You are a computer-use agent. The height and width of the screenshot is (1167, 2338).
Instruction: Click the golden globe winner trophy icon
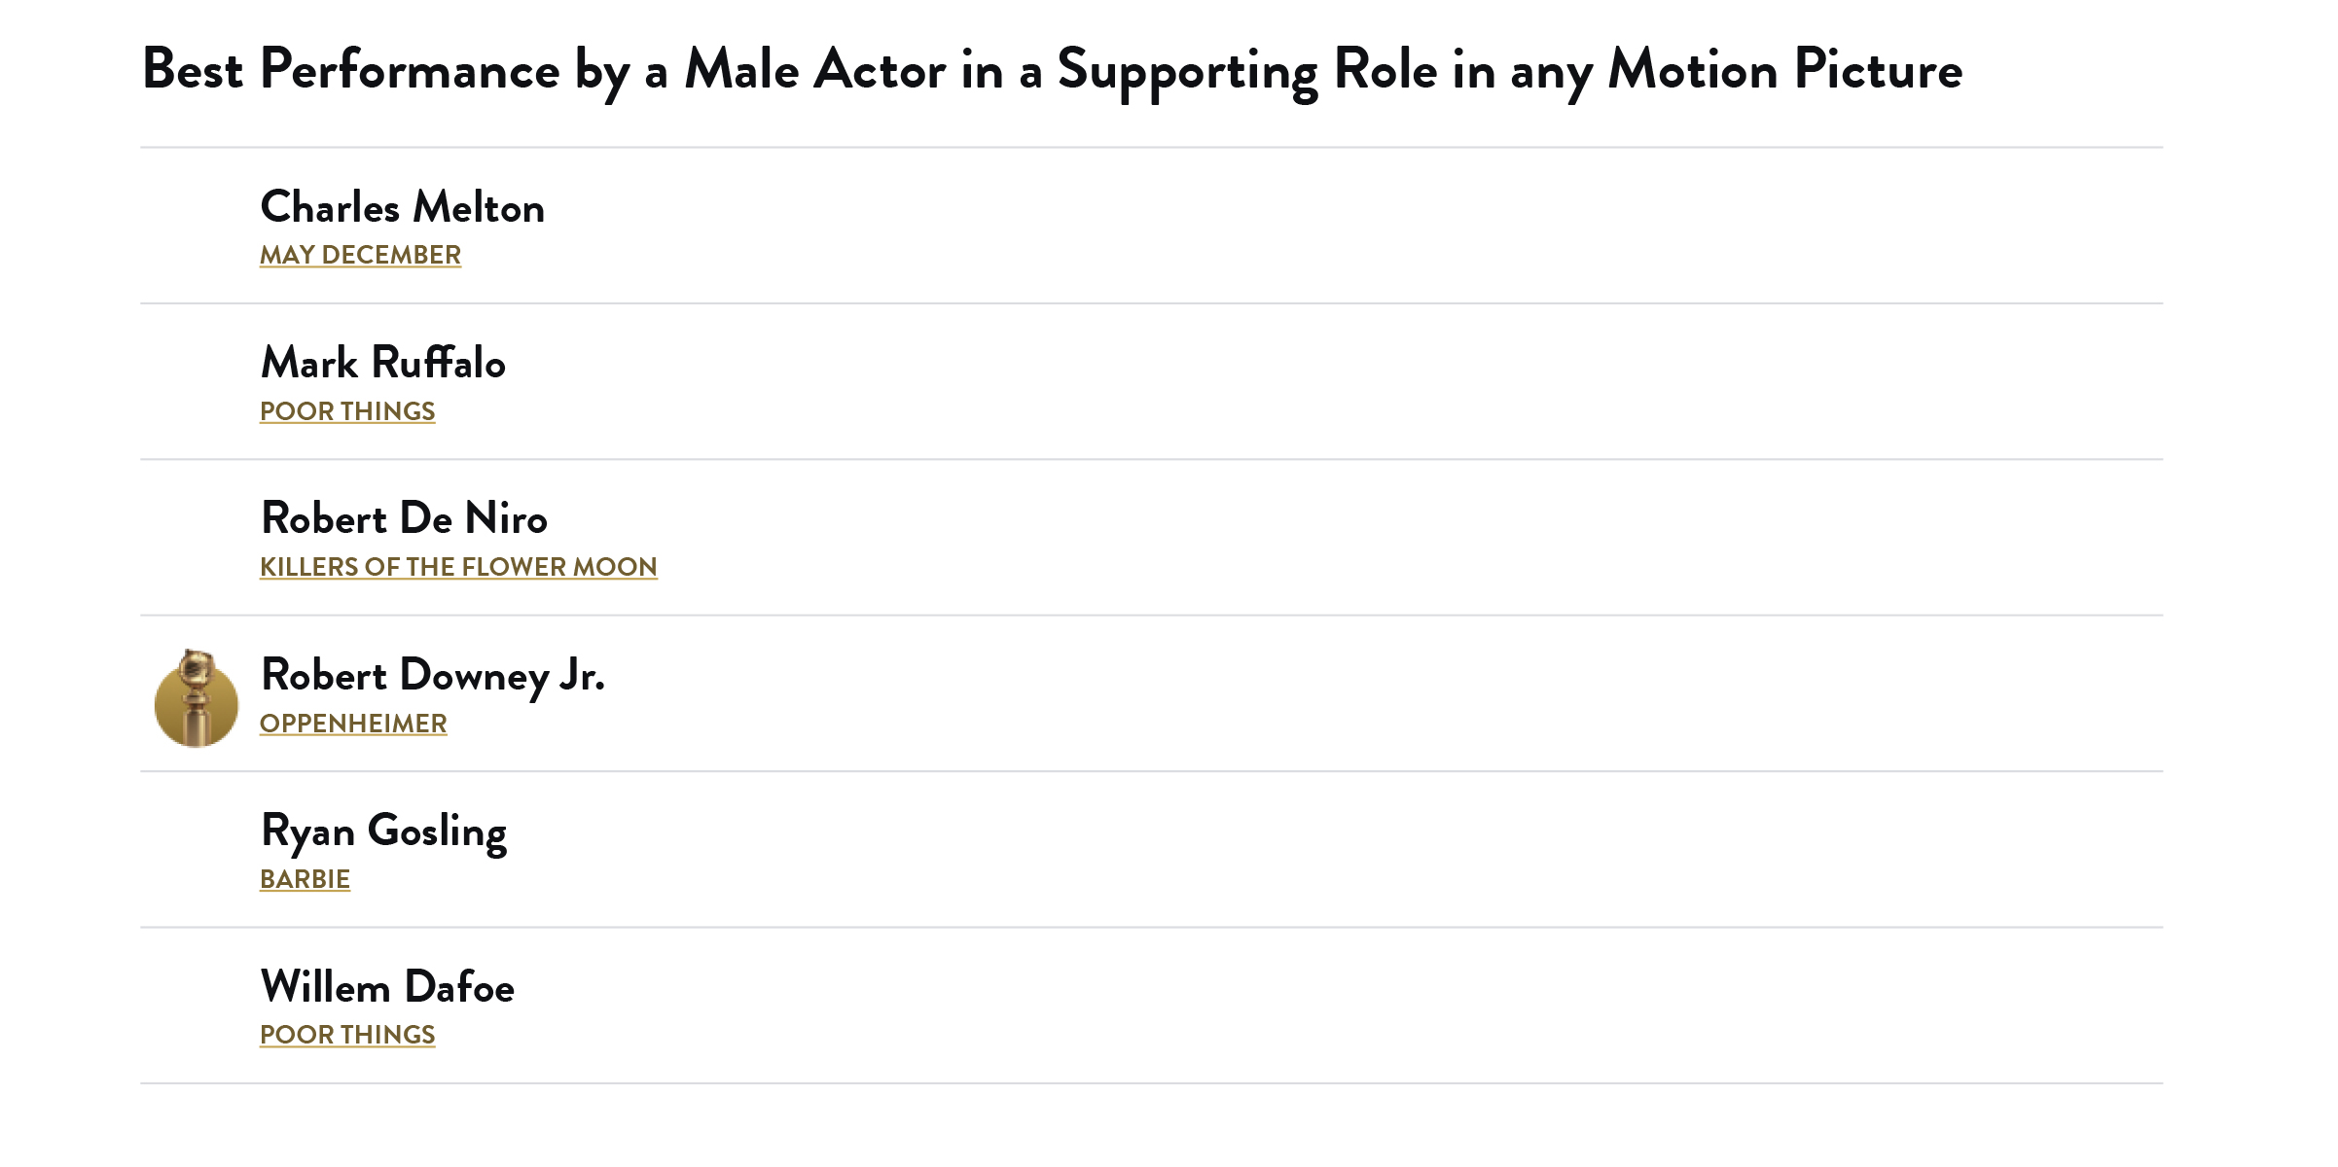pyautogui.click(x=197, y=698)
